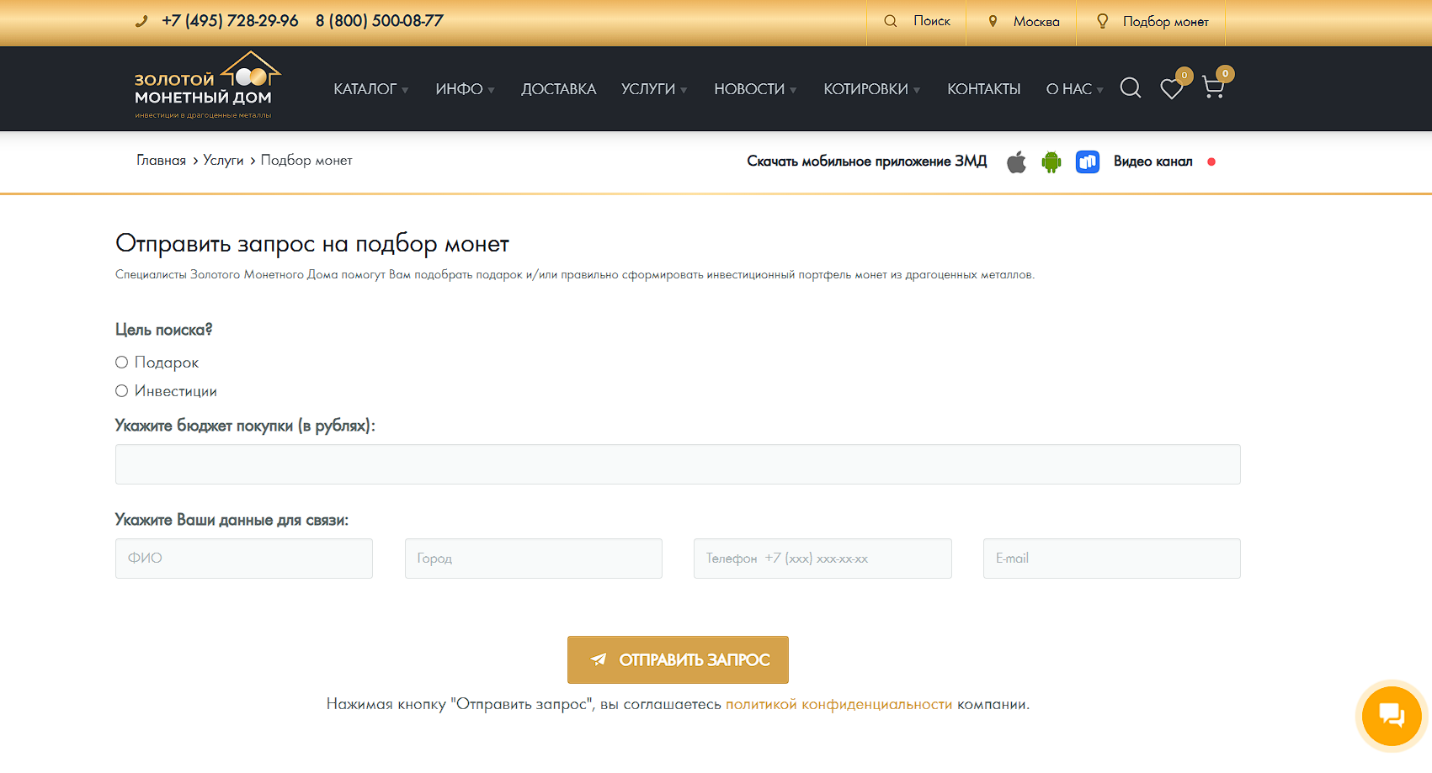Open favorites heart icon

1171,88
